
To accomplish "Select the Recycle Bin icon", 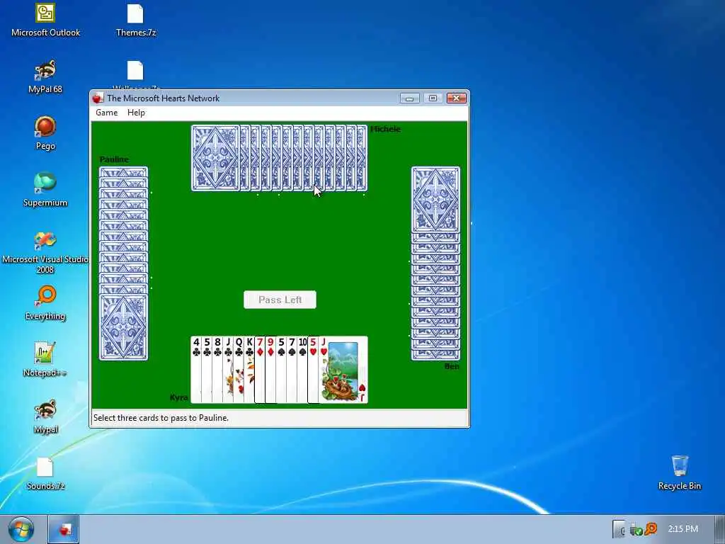I will [680, 474].
